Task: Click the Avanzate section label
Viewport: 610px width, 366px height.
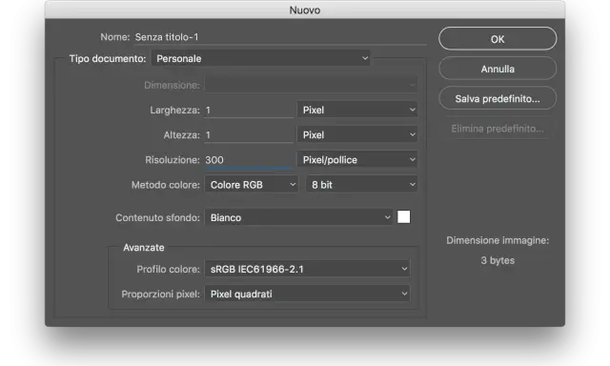Action: coord(144,248)
